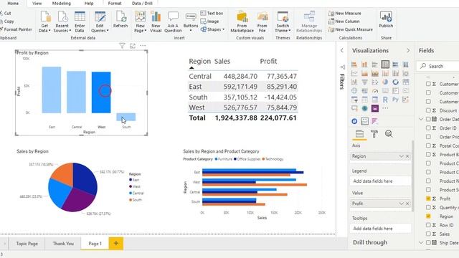Image resolution: width=459 pixels, height=258 pixels.
Task: Select the donut chart visualization icon
Action: pos(395,82)
